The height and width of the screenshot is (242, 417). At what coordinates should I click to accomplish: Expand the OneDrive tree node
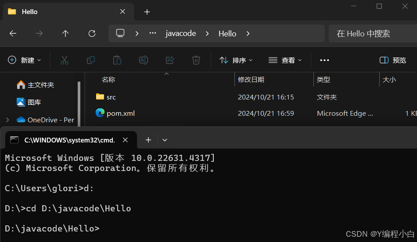7,120
